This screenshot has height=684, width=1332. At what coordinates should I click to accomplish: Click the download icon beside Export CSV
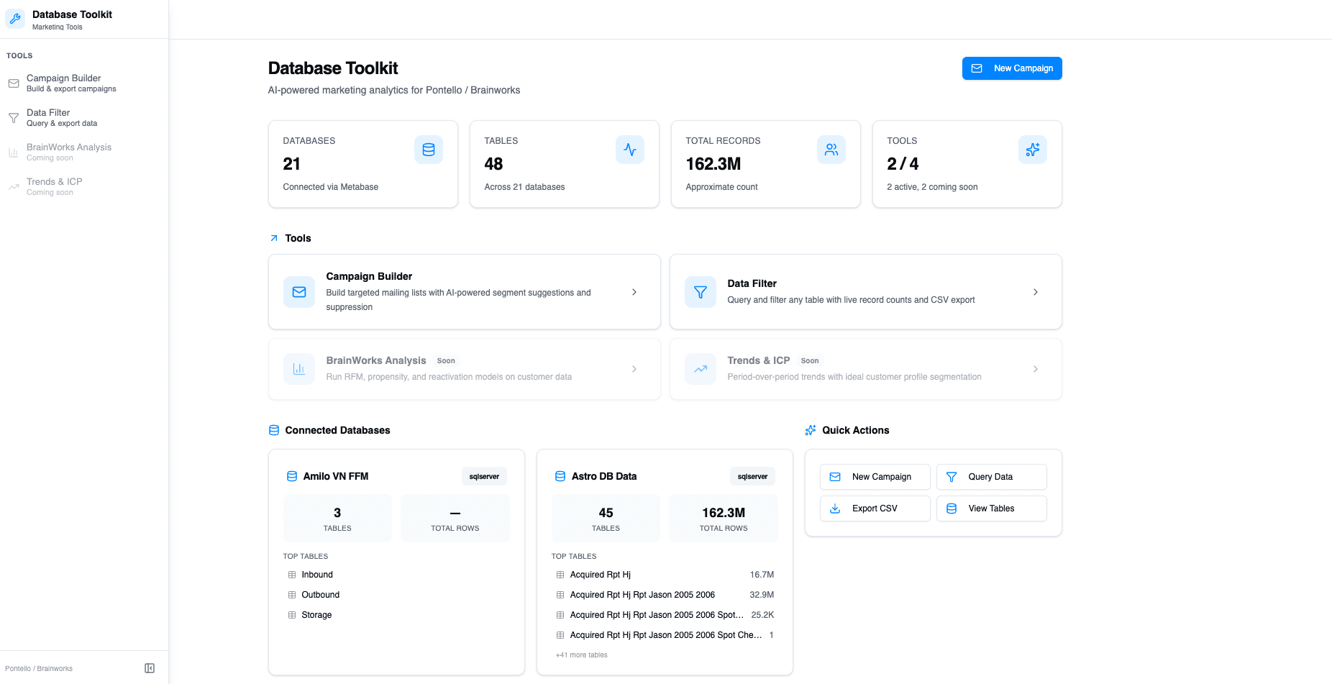835,509
